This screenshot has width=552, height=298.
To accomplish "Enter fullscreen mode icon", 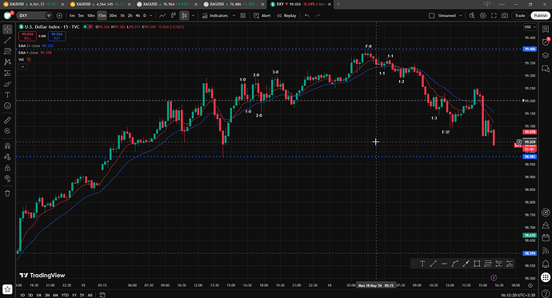I will pos(494,15).
